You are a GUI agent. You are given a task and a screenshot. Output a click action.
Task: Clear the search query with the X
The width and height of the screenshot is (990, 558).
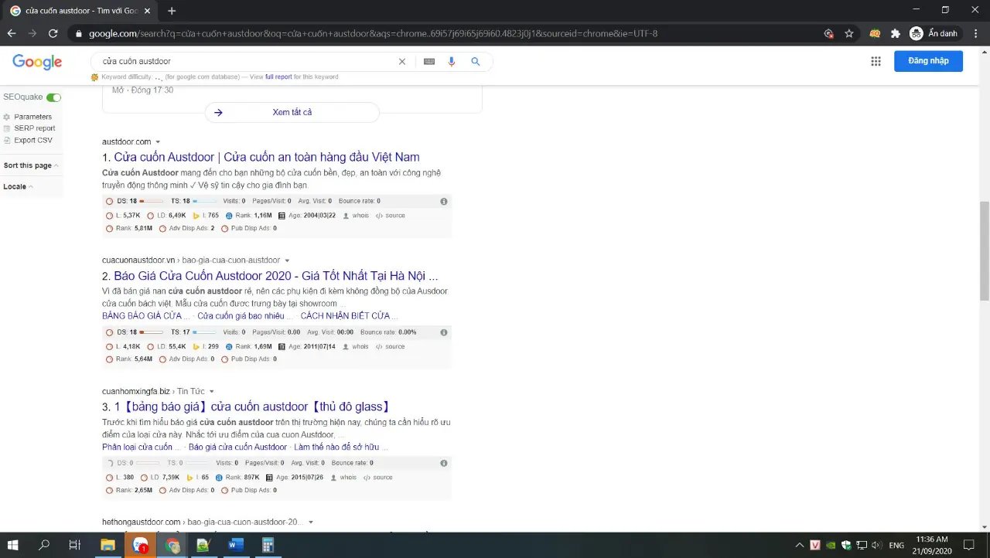coord(402,61)
